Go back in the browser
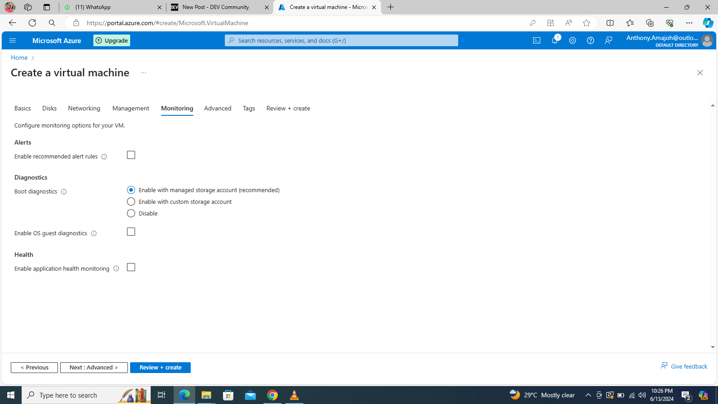 tap(13, 23)
